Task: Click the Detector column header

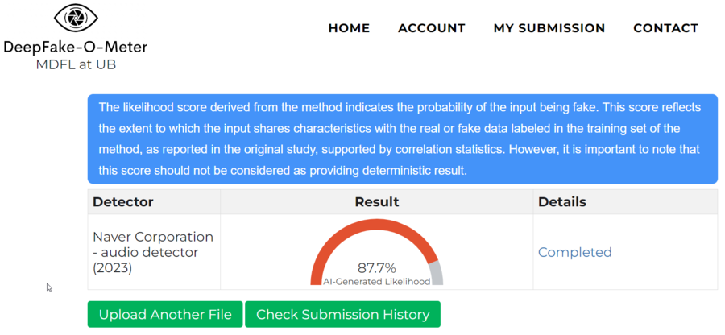Action: 123,201
